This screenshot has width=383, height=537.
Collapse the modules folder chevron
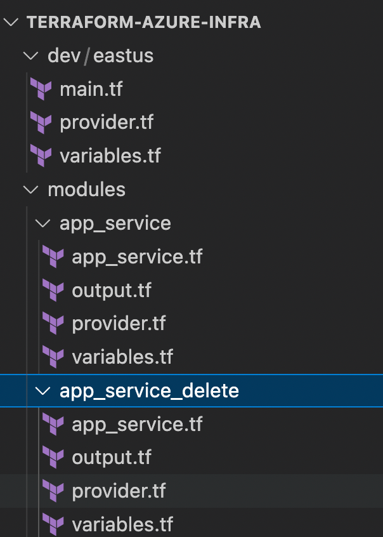31,189
